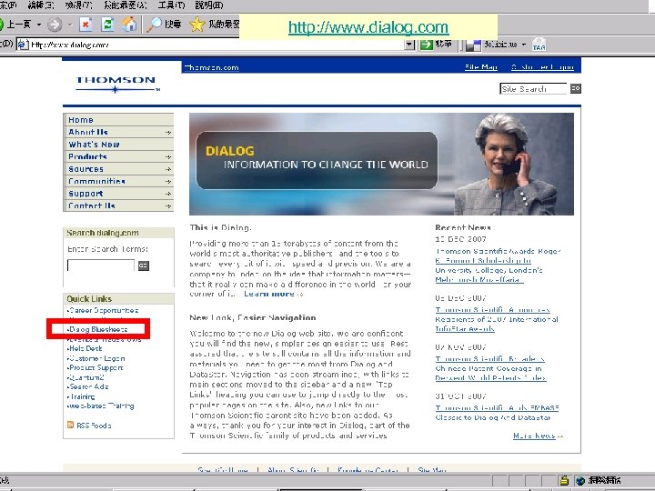Click the Dialog Bluesheets quick link
This screenshot has width=655, height=491.
tap(97, 329)
